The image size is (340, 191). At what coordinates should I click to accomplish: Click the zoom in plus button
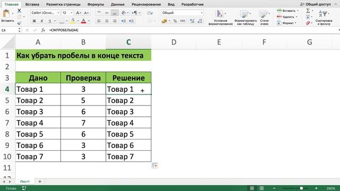(x=316, y=188)
